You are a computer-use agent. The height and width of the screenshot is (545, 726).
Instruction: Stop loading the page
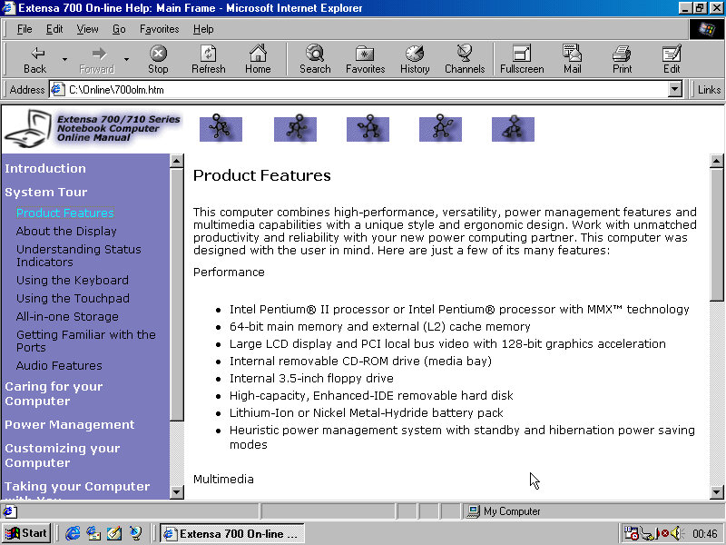(158, 59)
